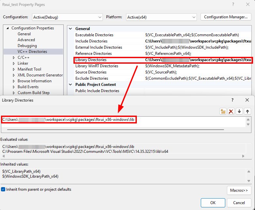Add a new line with folder icon
Viewport: 255px width, 210px height.
pos(223,111)
